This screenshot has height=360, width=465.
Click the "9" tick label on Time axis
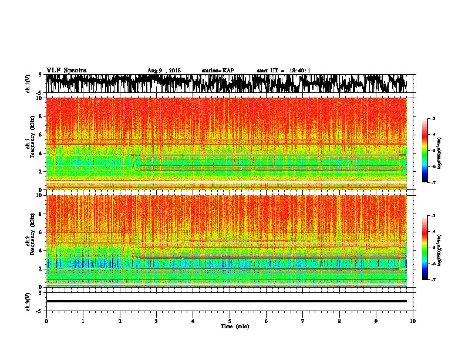tap(376, 321)
